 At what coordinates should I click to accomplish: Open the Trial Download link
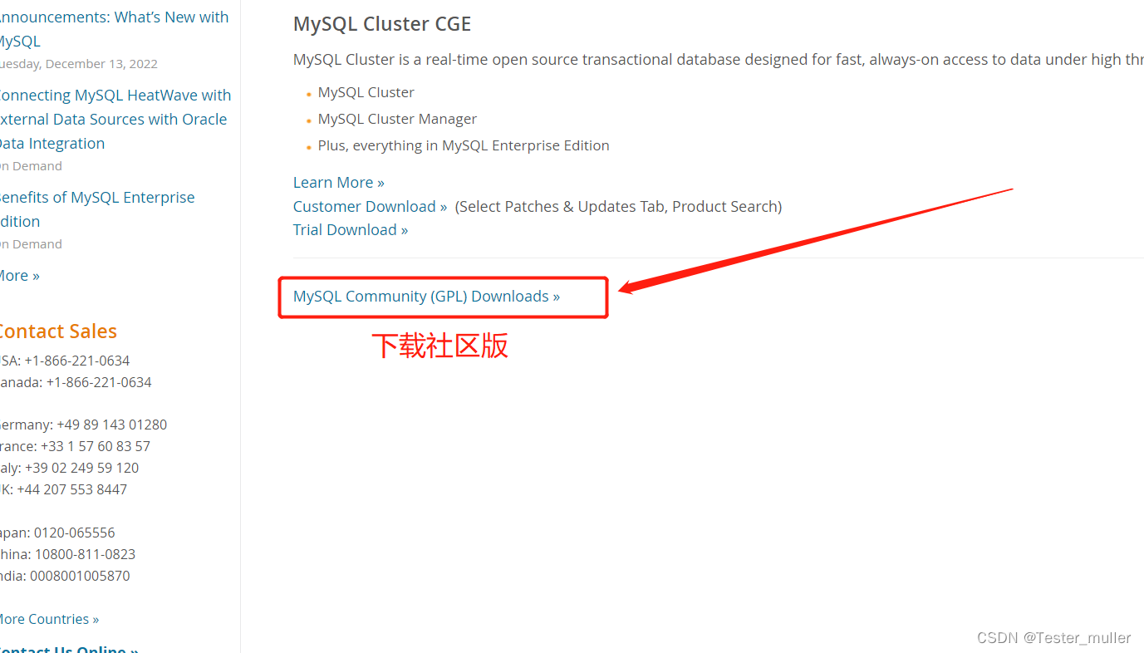(x=351, y=230)
